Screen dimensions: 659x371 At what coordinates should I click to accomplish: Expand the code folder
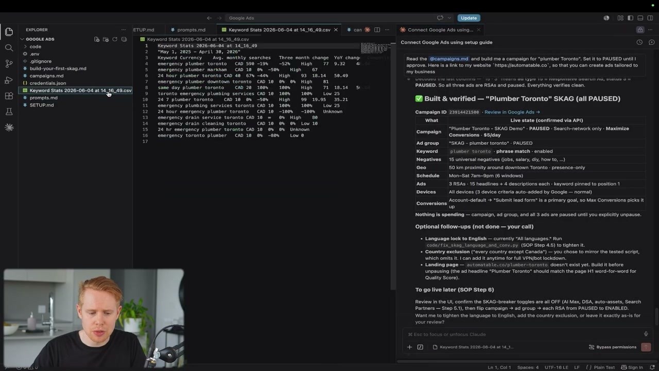click(x=35, y=46)
